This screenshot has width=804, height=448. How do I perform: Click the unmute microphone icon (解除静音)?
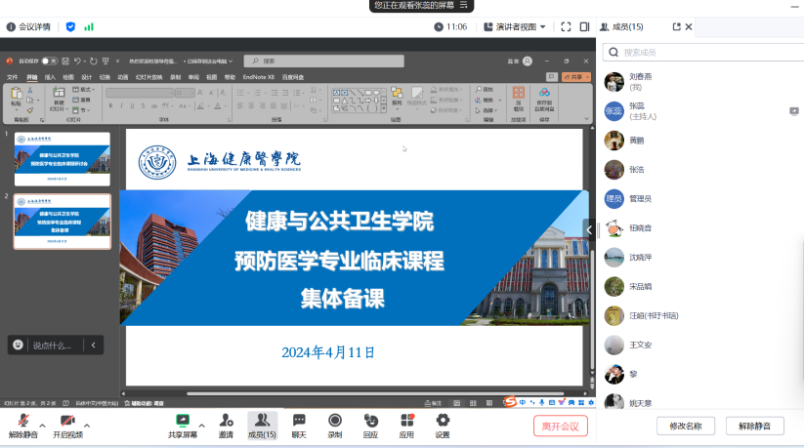pos(22,421)
